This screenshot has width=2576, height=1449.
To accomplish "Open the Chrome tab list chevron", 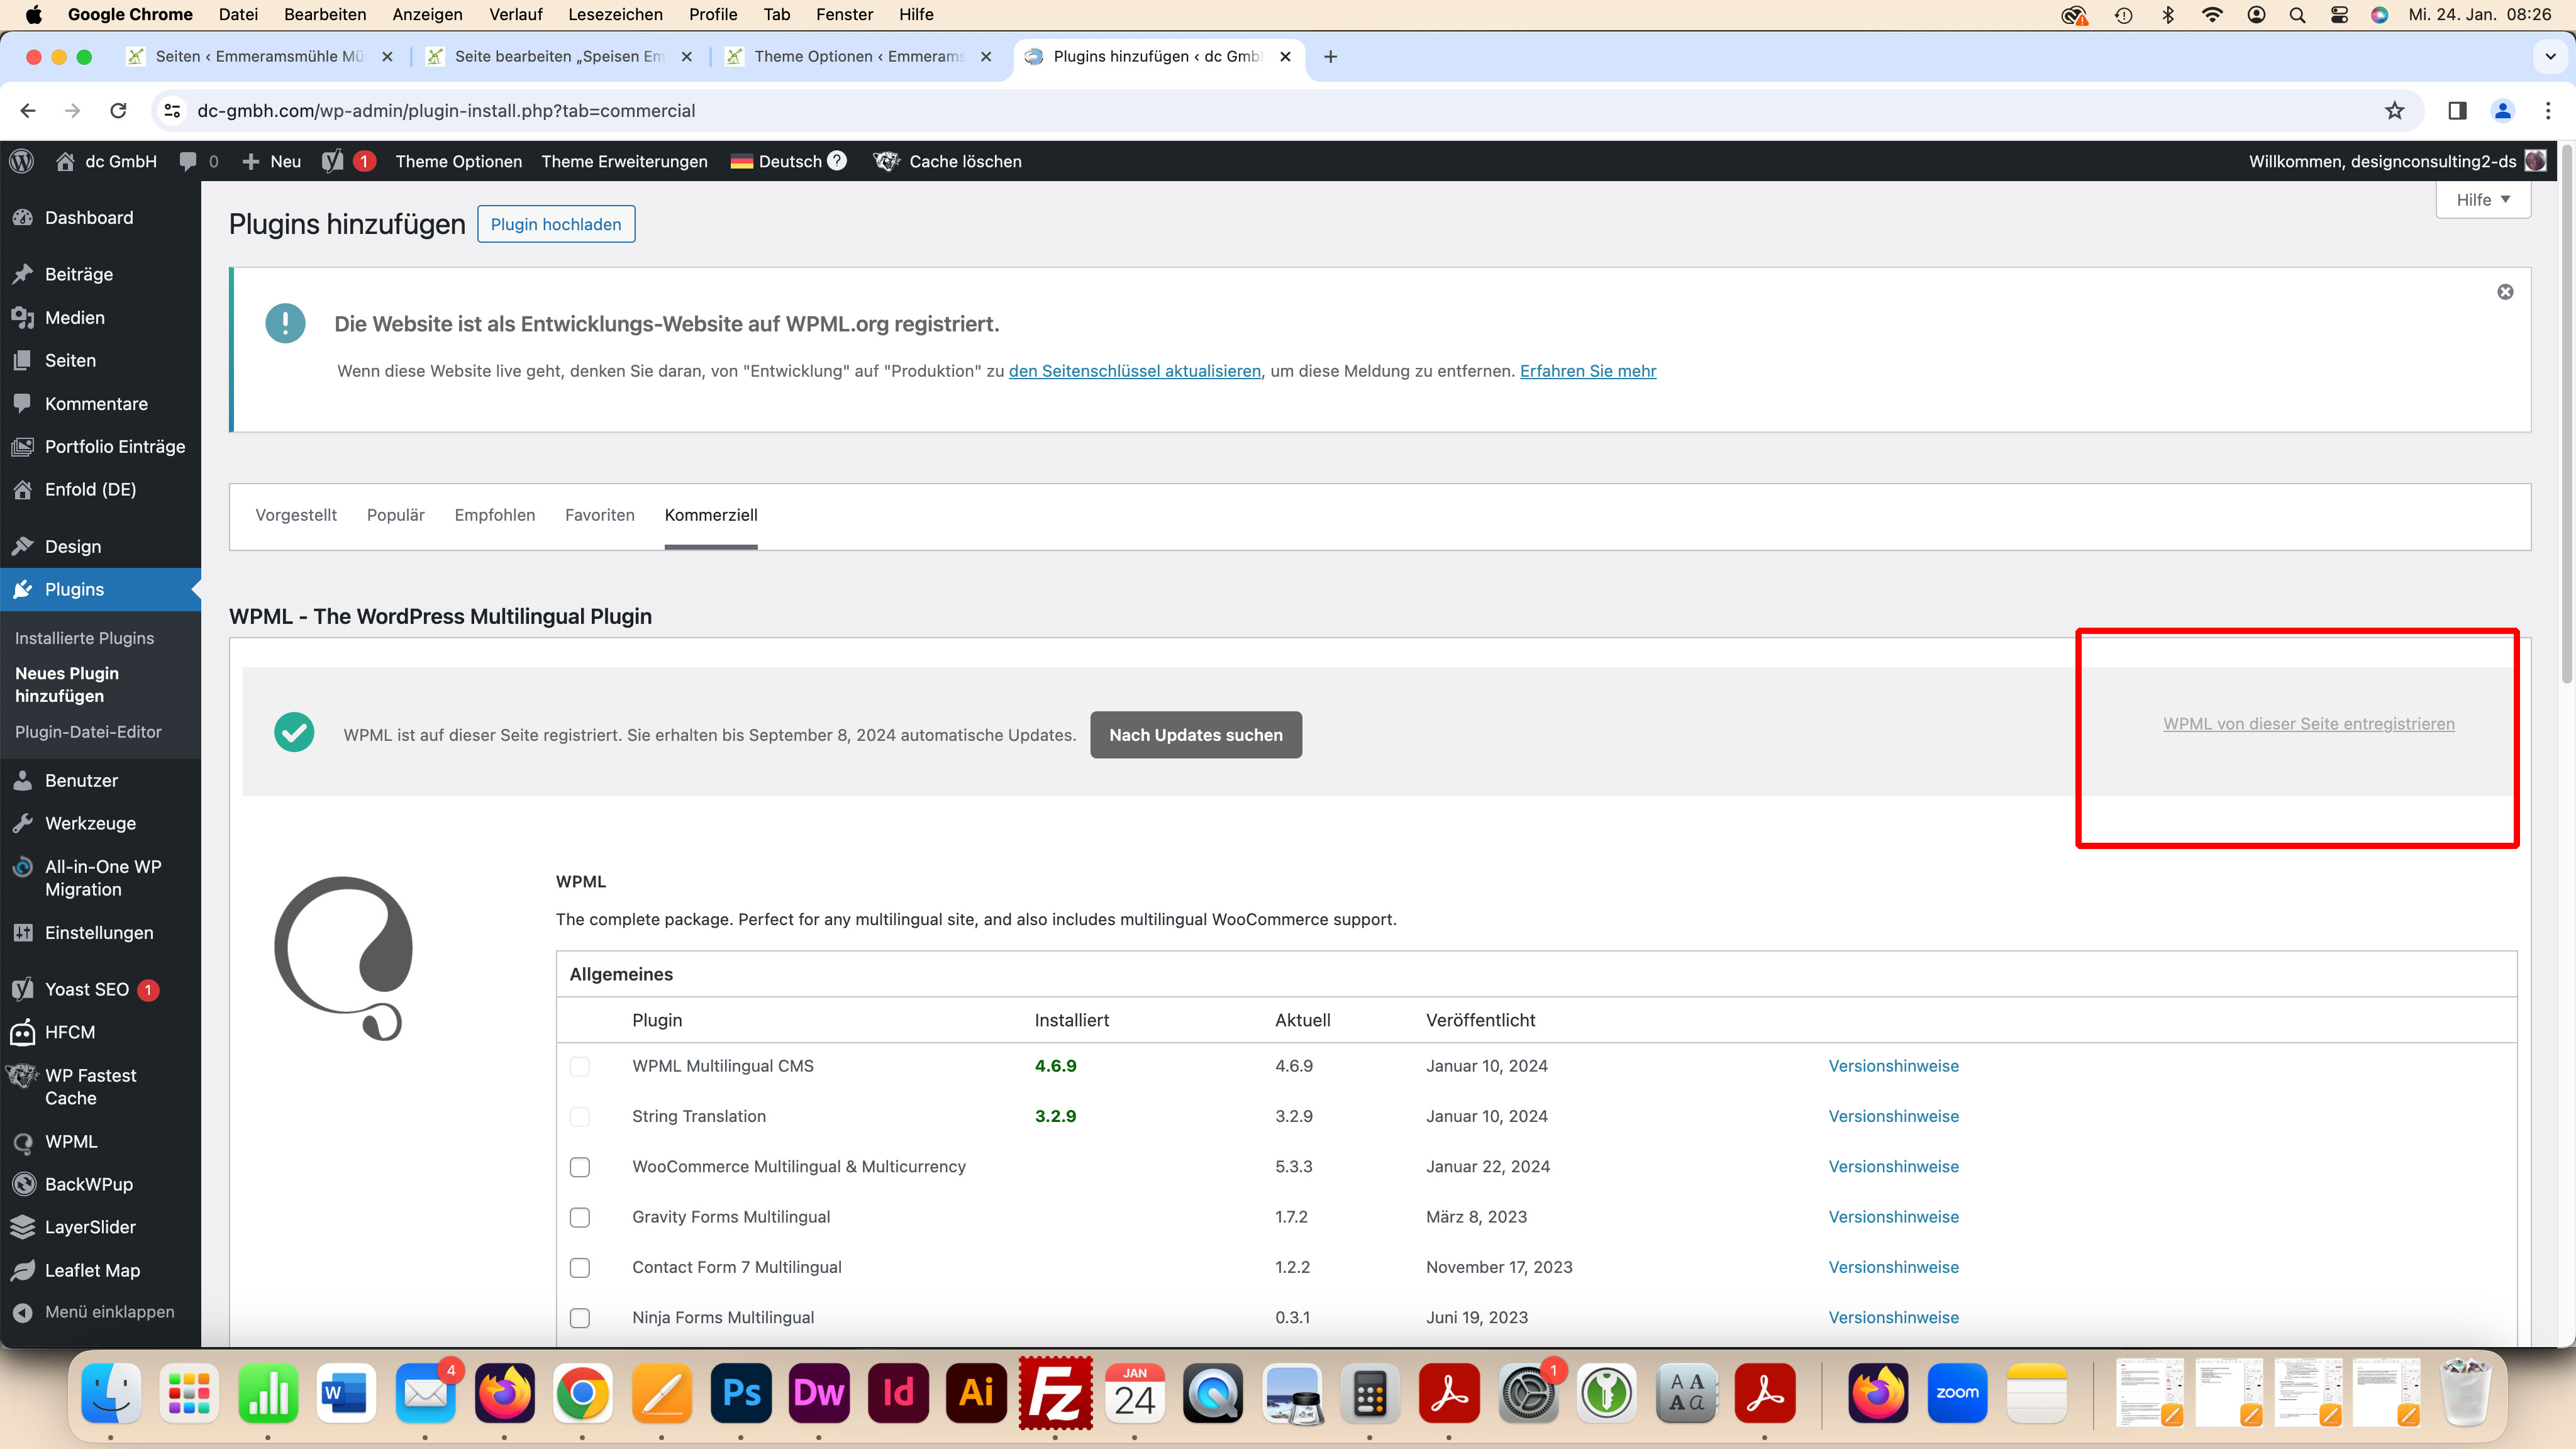I will click(2550, 57).
